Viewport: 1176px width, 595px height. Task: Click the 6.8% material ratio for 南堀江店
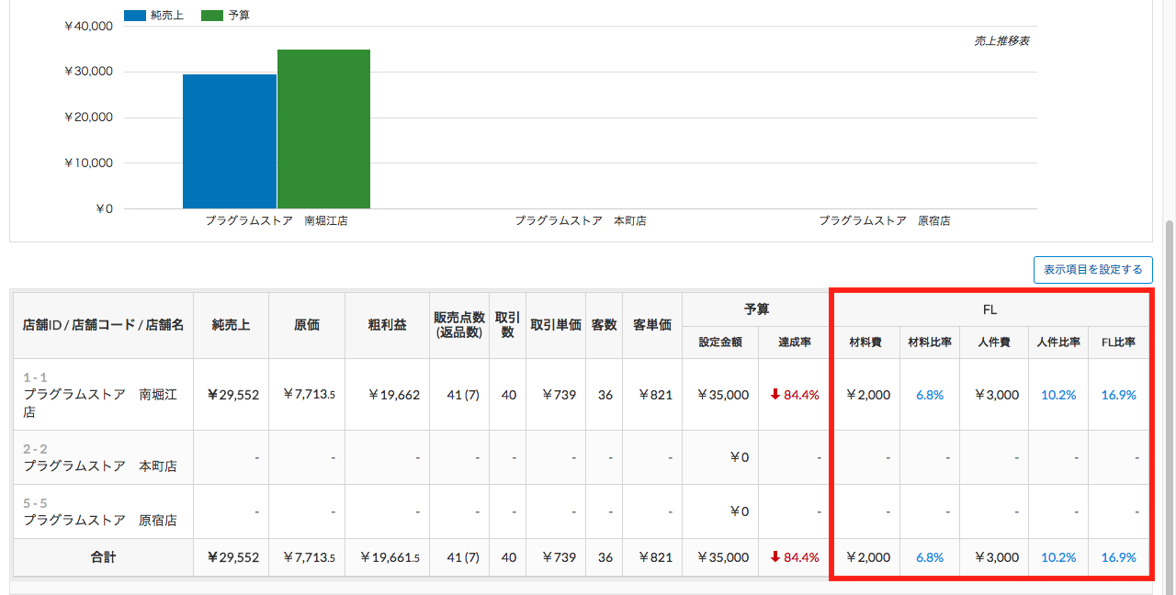tap(930, 395)
